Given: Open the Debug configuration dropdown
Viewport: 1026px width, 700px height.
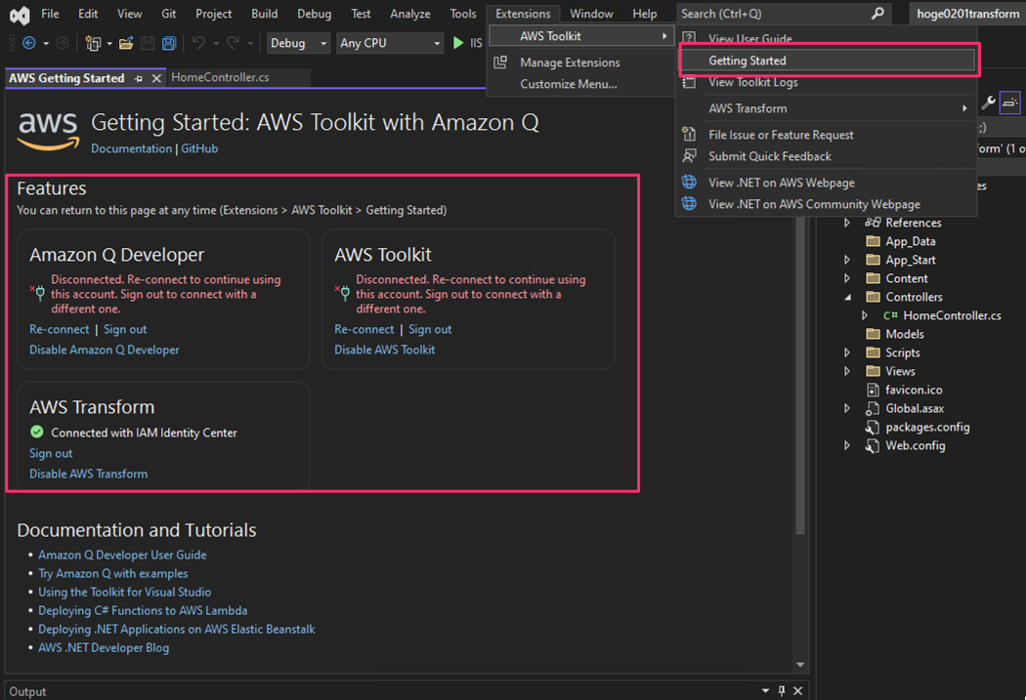Looking at the screenshot, I should pos(298,43).
